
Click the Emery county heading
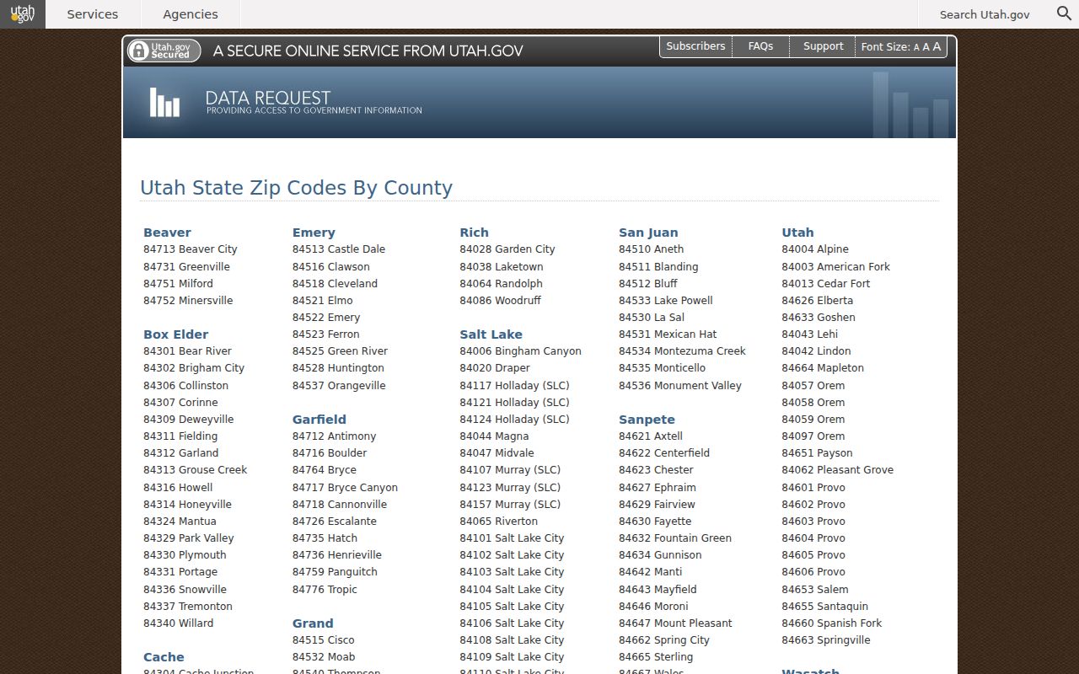pyautogui.click(x=314, y=233)
